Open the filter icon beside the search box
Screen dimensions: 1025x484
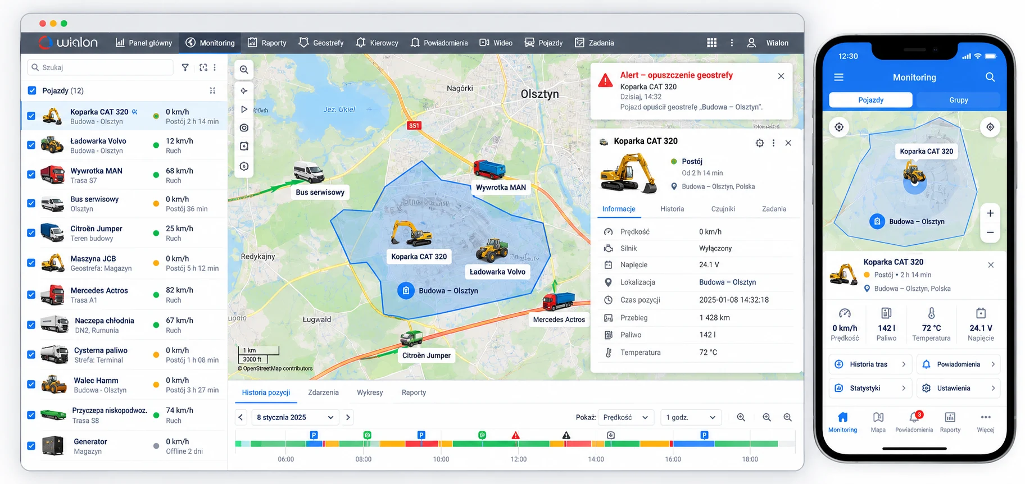coord(185,67)
